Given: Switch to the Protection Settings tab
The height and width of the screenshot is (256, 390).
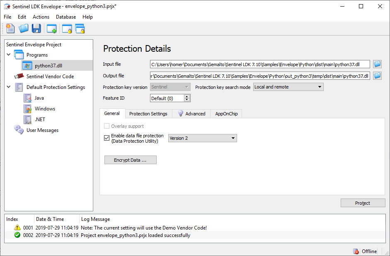Looking at the screenshot, I should click(x=148, y=113).
